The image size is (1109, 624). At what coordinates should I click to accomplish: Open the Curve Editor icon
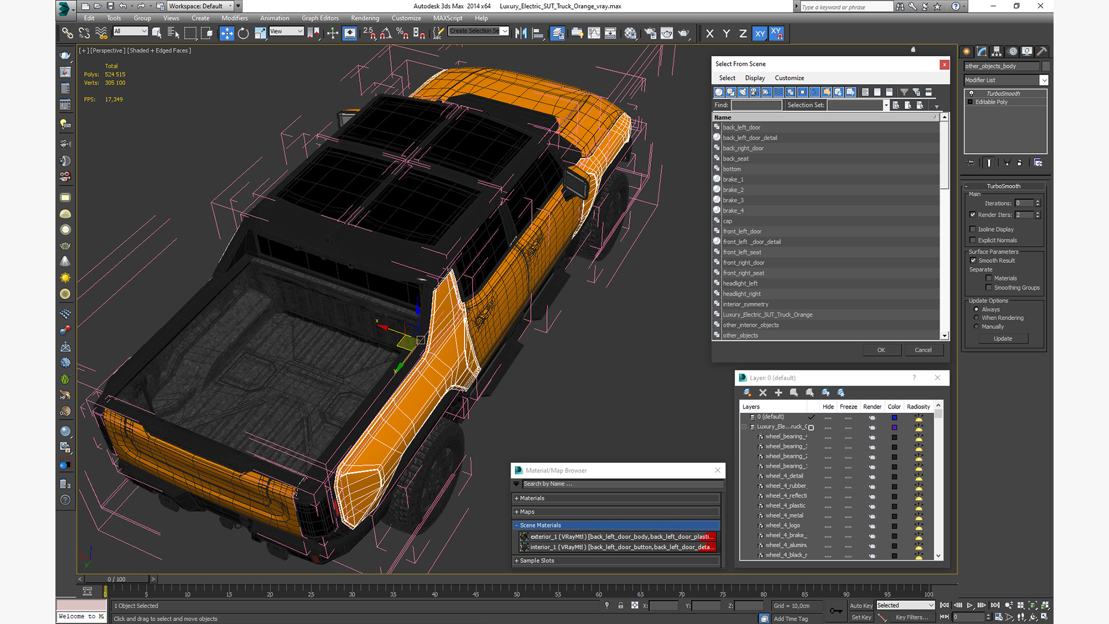(x=594, y=34)
